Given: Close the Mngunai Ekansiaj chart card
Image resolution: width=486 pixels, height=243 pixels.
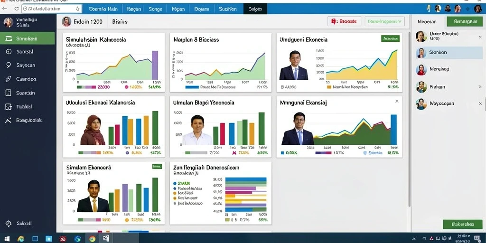Looking at the screenshot, I should pos(397,101).
